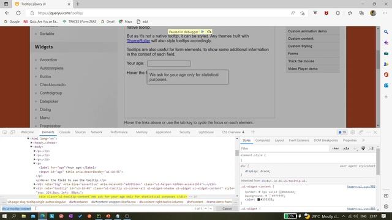Open the Windows Start menu
392x220 pixels.
(4, 216)
